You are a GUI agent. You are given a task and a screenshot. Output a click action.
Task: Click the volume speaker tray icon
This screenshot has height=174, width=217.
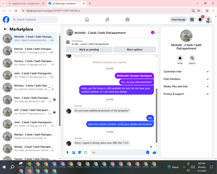point(188,171)
